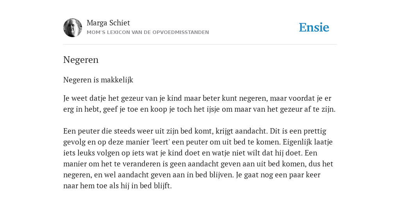Click the horizontal divider below the header

200,45
